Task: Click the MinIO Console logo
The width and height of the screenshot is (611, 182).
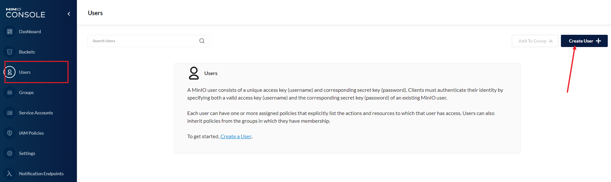Action: [x=26, y=13]
